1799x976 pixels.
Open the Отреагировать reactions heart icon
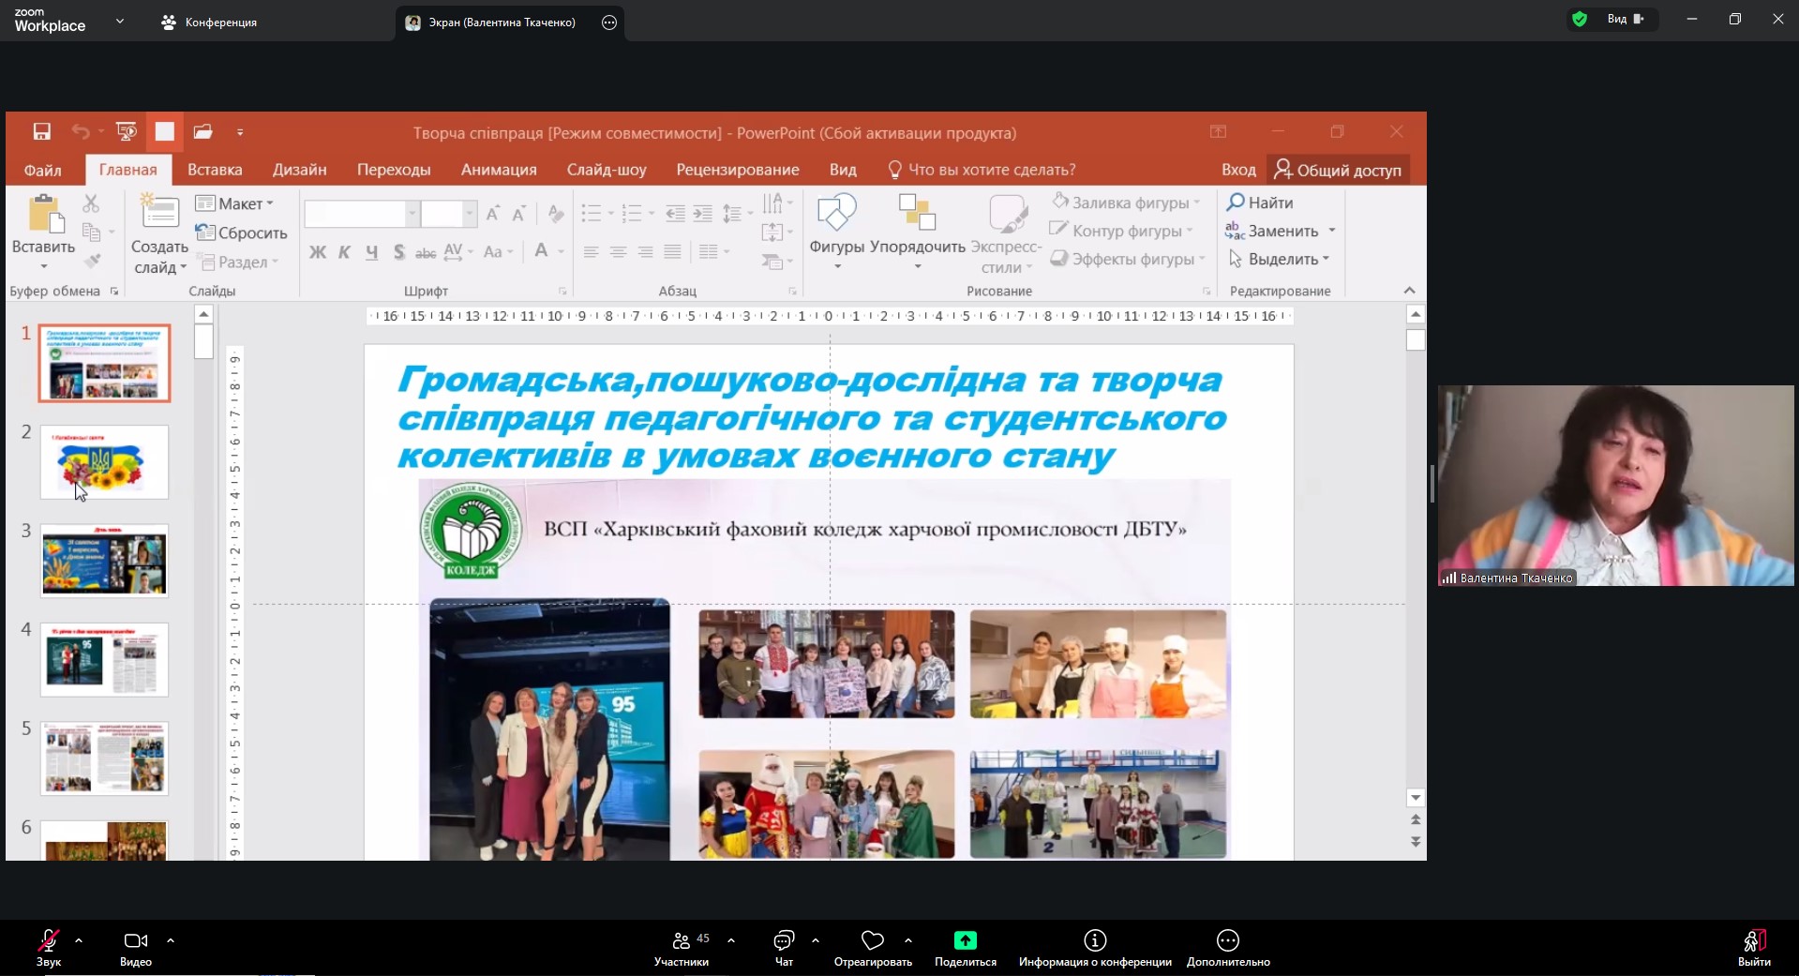[873, 940]
